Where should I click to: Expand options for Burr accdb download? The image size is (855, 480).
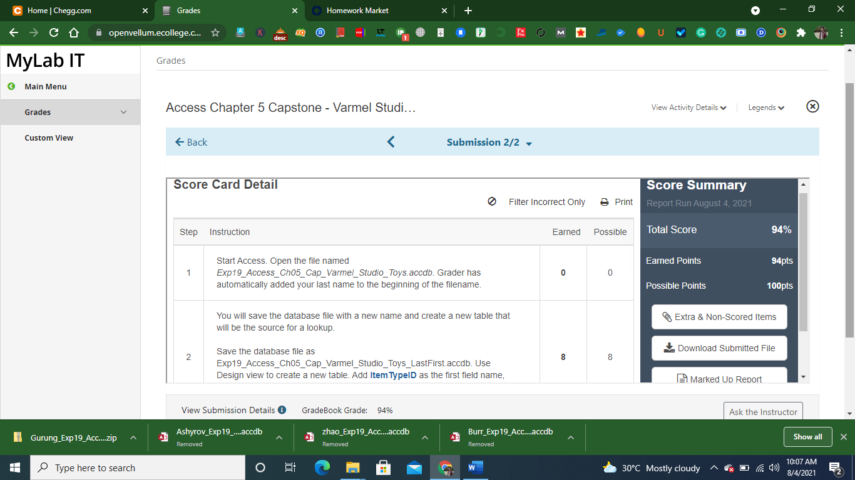(x=571, y=437)
